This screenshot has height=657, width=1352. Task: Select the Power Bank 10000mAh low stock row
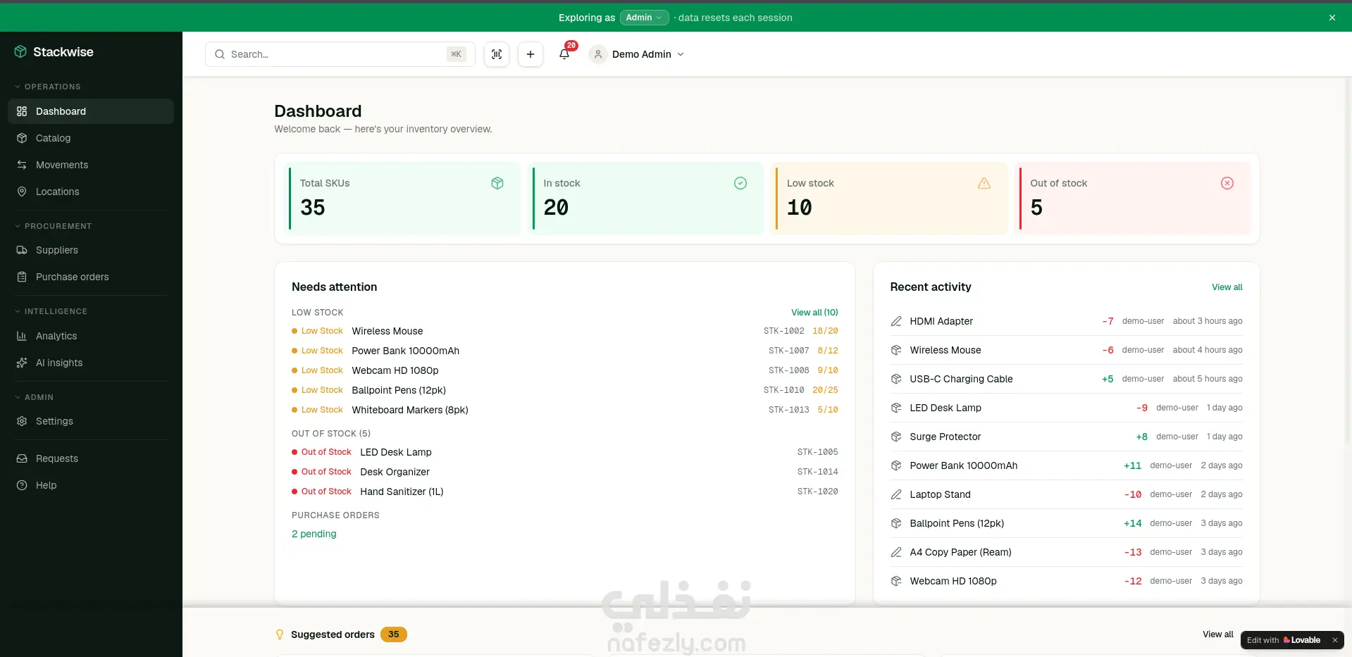tap(565, 351)
